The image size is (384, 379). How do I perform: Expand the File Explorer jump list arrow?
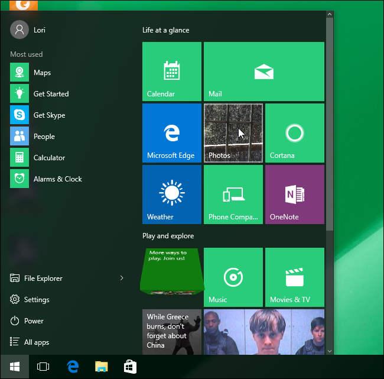[x=122, y=278]
